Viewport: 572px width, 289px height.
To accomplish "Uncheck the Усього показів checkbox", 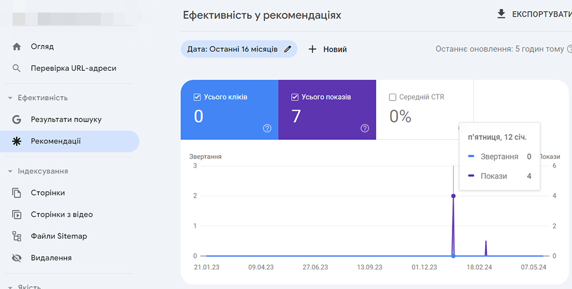I will click(295, 97).
